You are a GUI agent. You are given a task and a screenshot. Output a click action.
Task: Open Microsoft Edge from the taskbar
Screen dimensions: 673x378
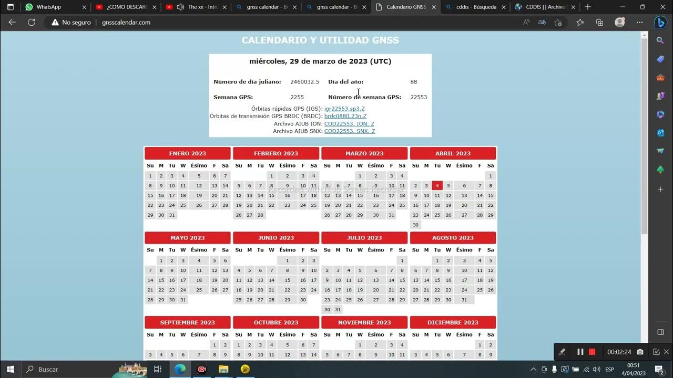(x=180, y=369)
